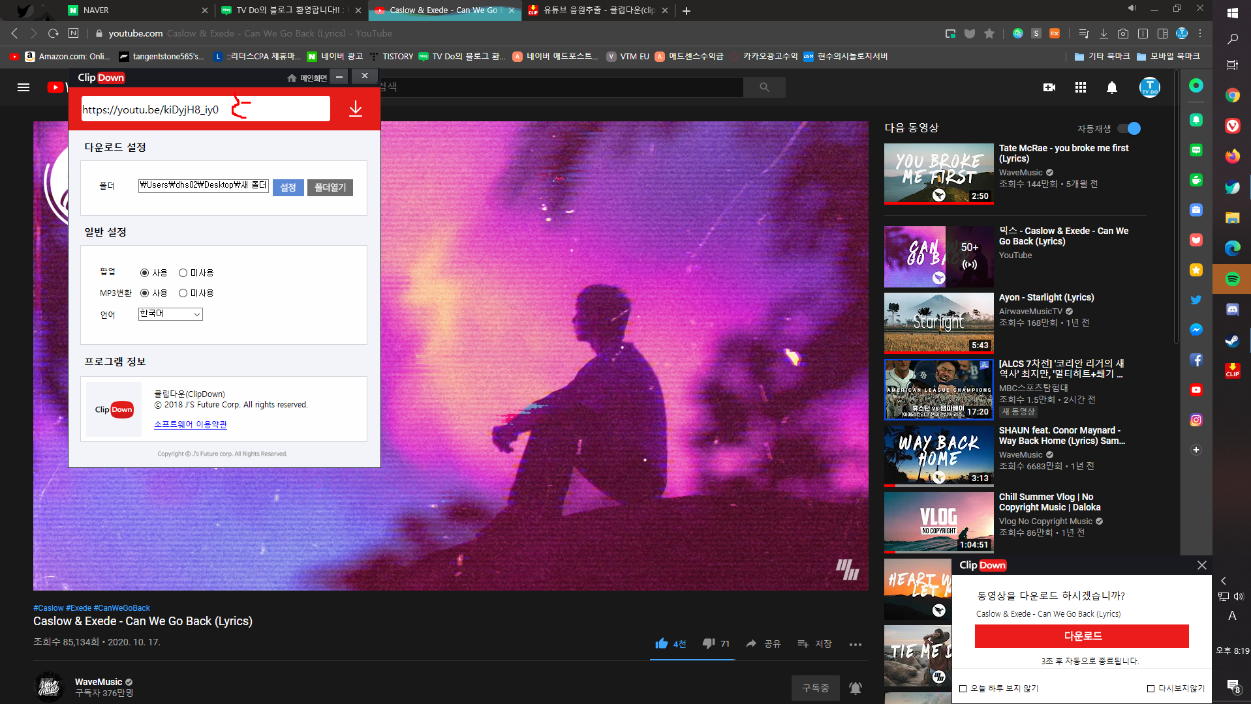Select MP3변환 미사용 radio button
The width and height of the screenshot is (1251, 704).
pos(183,293)
